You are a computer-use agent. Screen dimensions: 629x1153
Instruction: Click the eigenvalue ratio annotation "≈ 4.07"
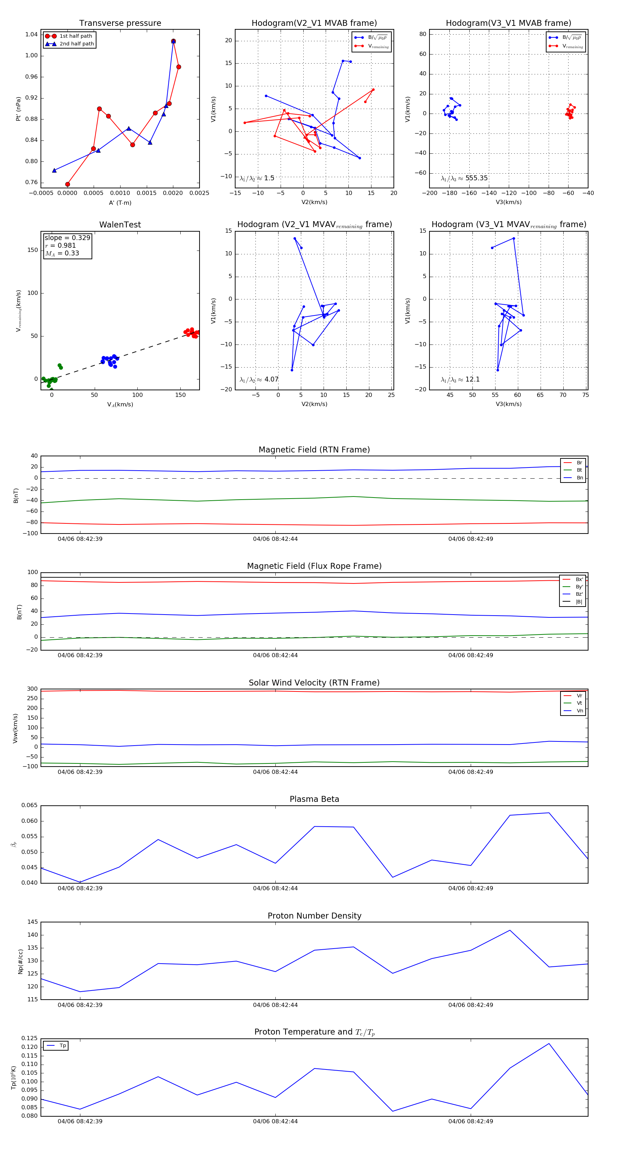259,379
